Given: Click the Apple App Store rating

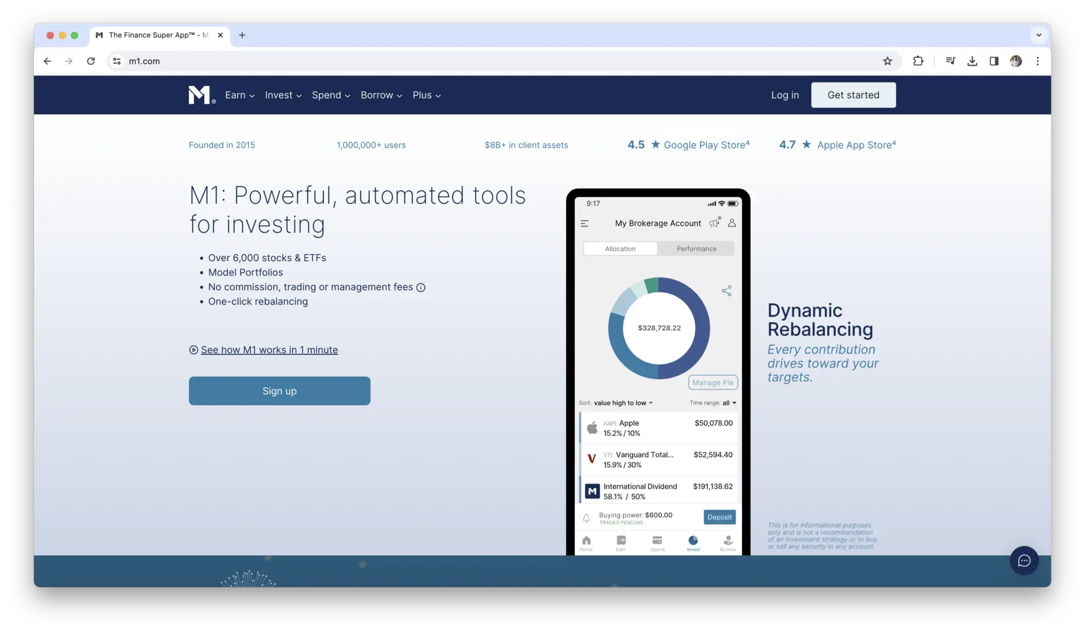Looking at the screenshot, I should (837, 145).
